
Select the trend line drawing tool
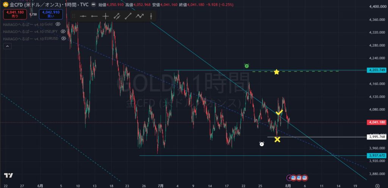(x=128, y=16)
